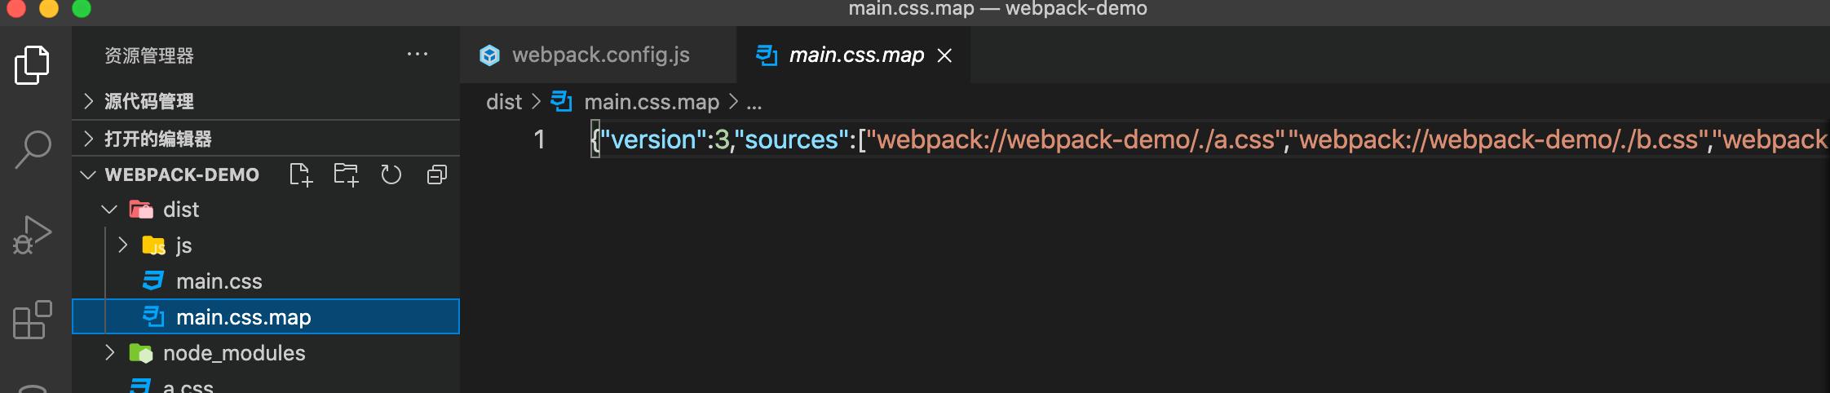Open explorer more actions ellipsis menu
The width and height of the screenshot is (1830, 393).
coord(418,55)
